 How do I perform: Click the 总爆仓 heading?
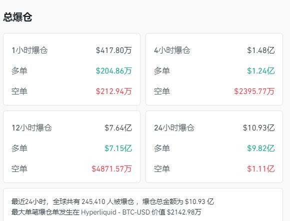click(x=18, y=17)
